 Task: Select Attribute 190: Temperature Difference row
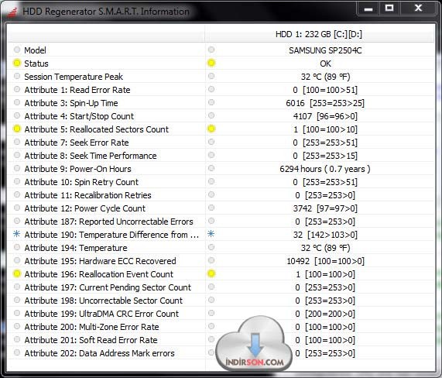(111, 235)
